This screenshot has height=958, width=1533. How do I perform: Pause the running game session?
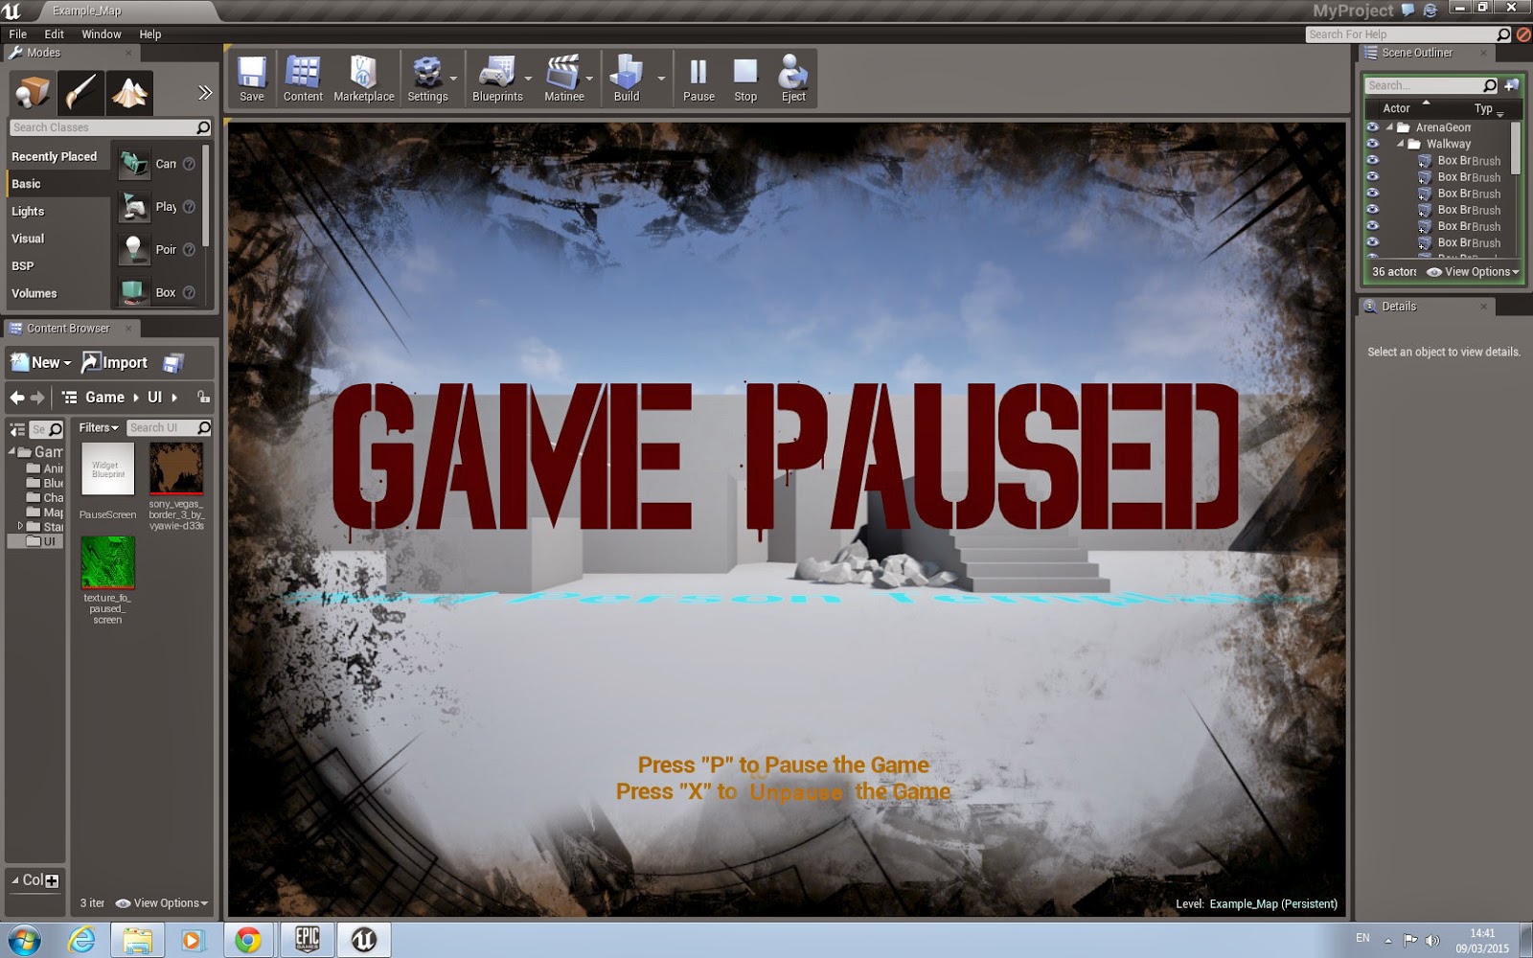coord(698,77)
